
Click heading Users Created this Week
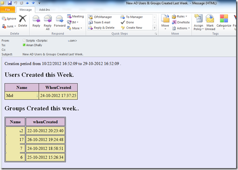click(x=39, y=75)
